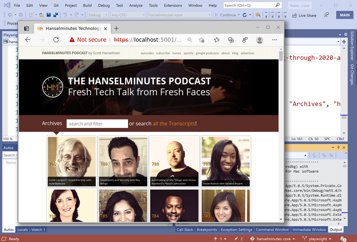Open the hanselminutes-core repository selector
The height and width of the screenshot is (242, 357).
273,239
